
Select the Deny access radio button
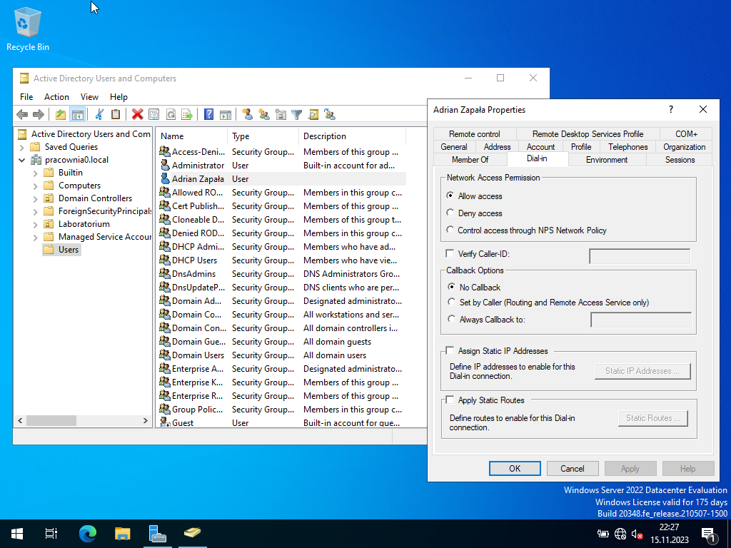450,213
